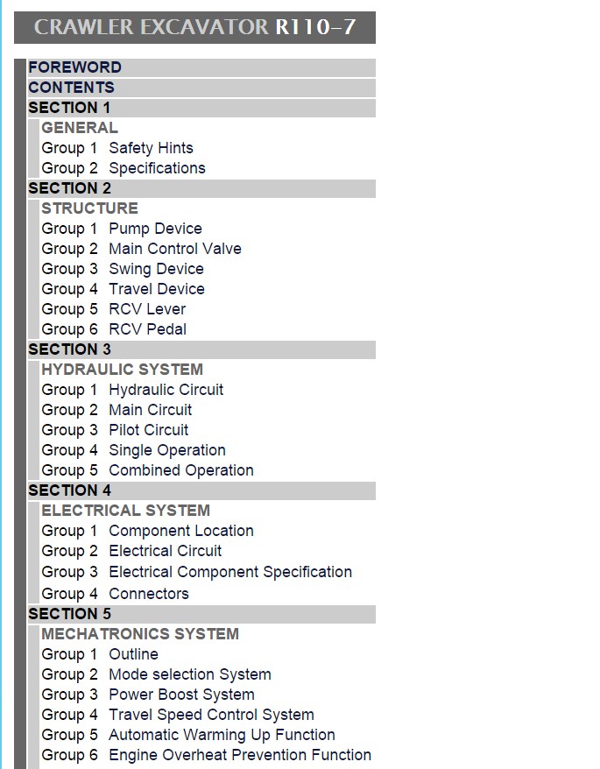Open Group 2 Mode selection System
This screenshot has width=600, height=769.
coord(156,674)
